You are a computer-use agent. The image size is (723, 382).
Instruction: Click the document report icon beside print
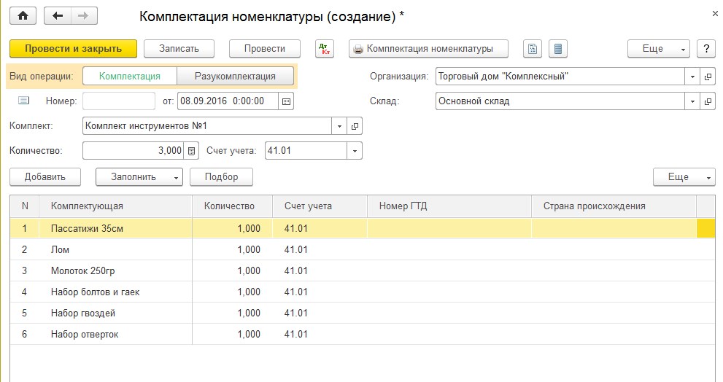[533, 49]
